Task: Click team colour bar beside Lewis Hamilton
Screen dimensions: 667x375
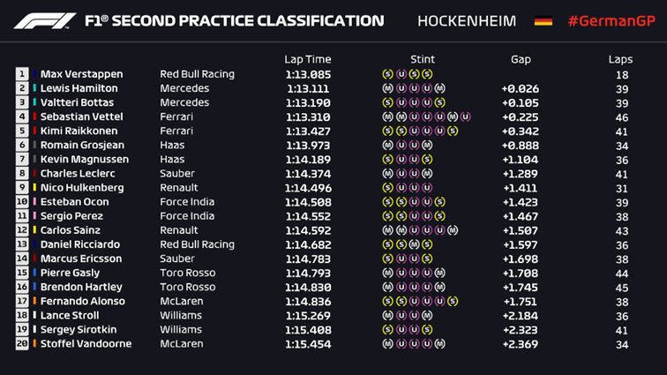Action: coord(34,88)
